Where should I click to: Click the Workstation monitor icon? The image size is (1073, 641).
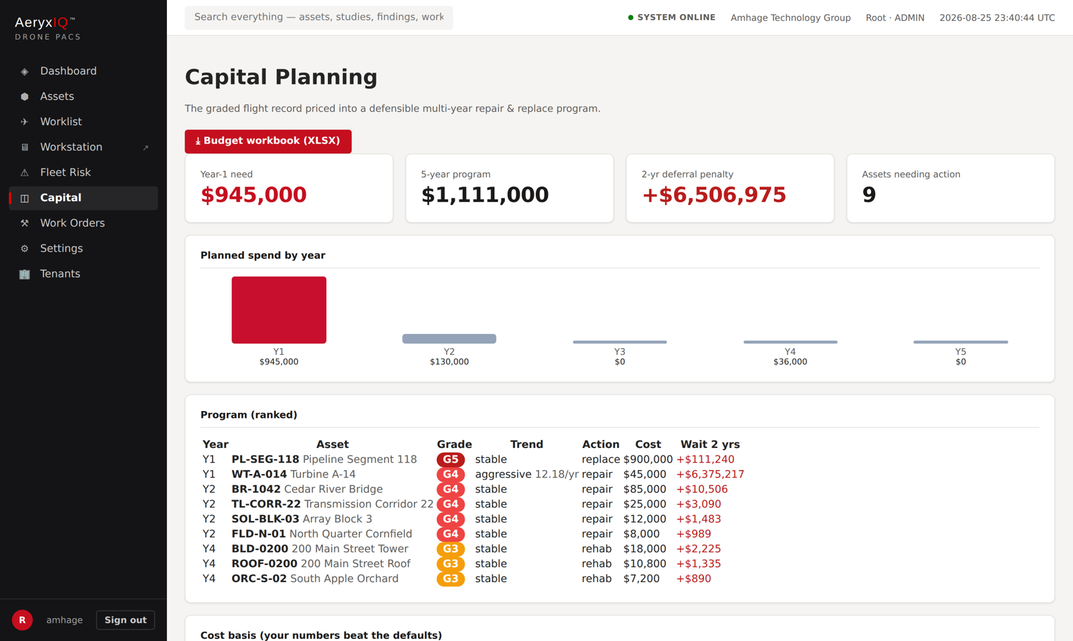[x=25, y=148]
